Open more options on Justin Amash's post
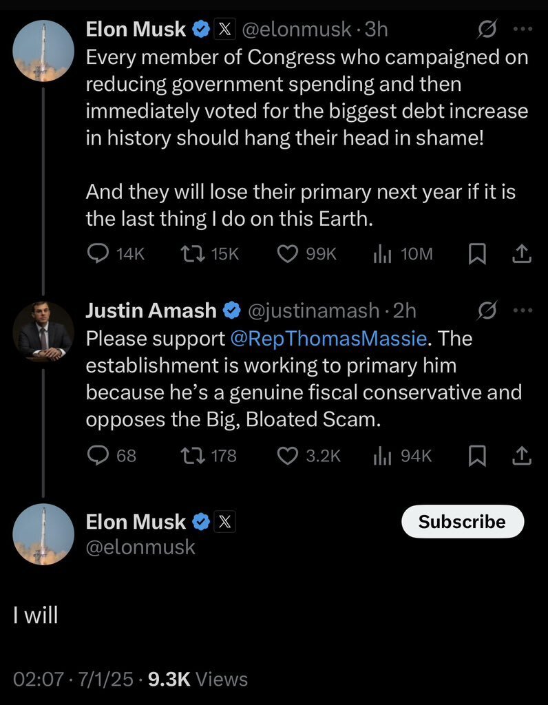 click(523, 311)
